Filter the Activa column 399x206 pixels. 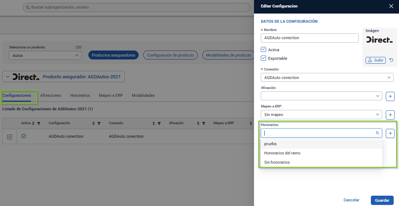[39, 123]
